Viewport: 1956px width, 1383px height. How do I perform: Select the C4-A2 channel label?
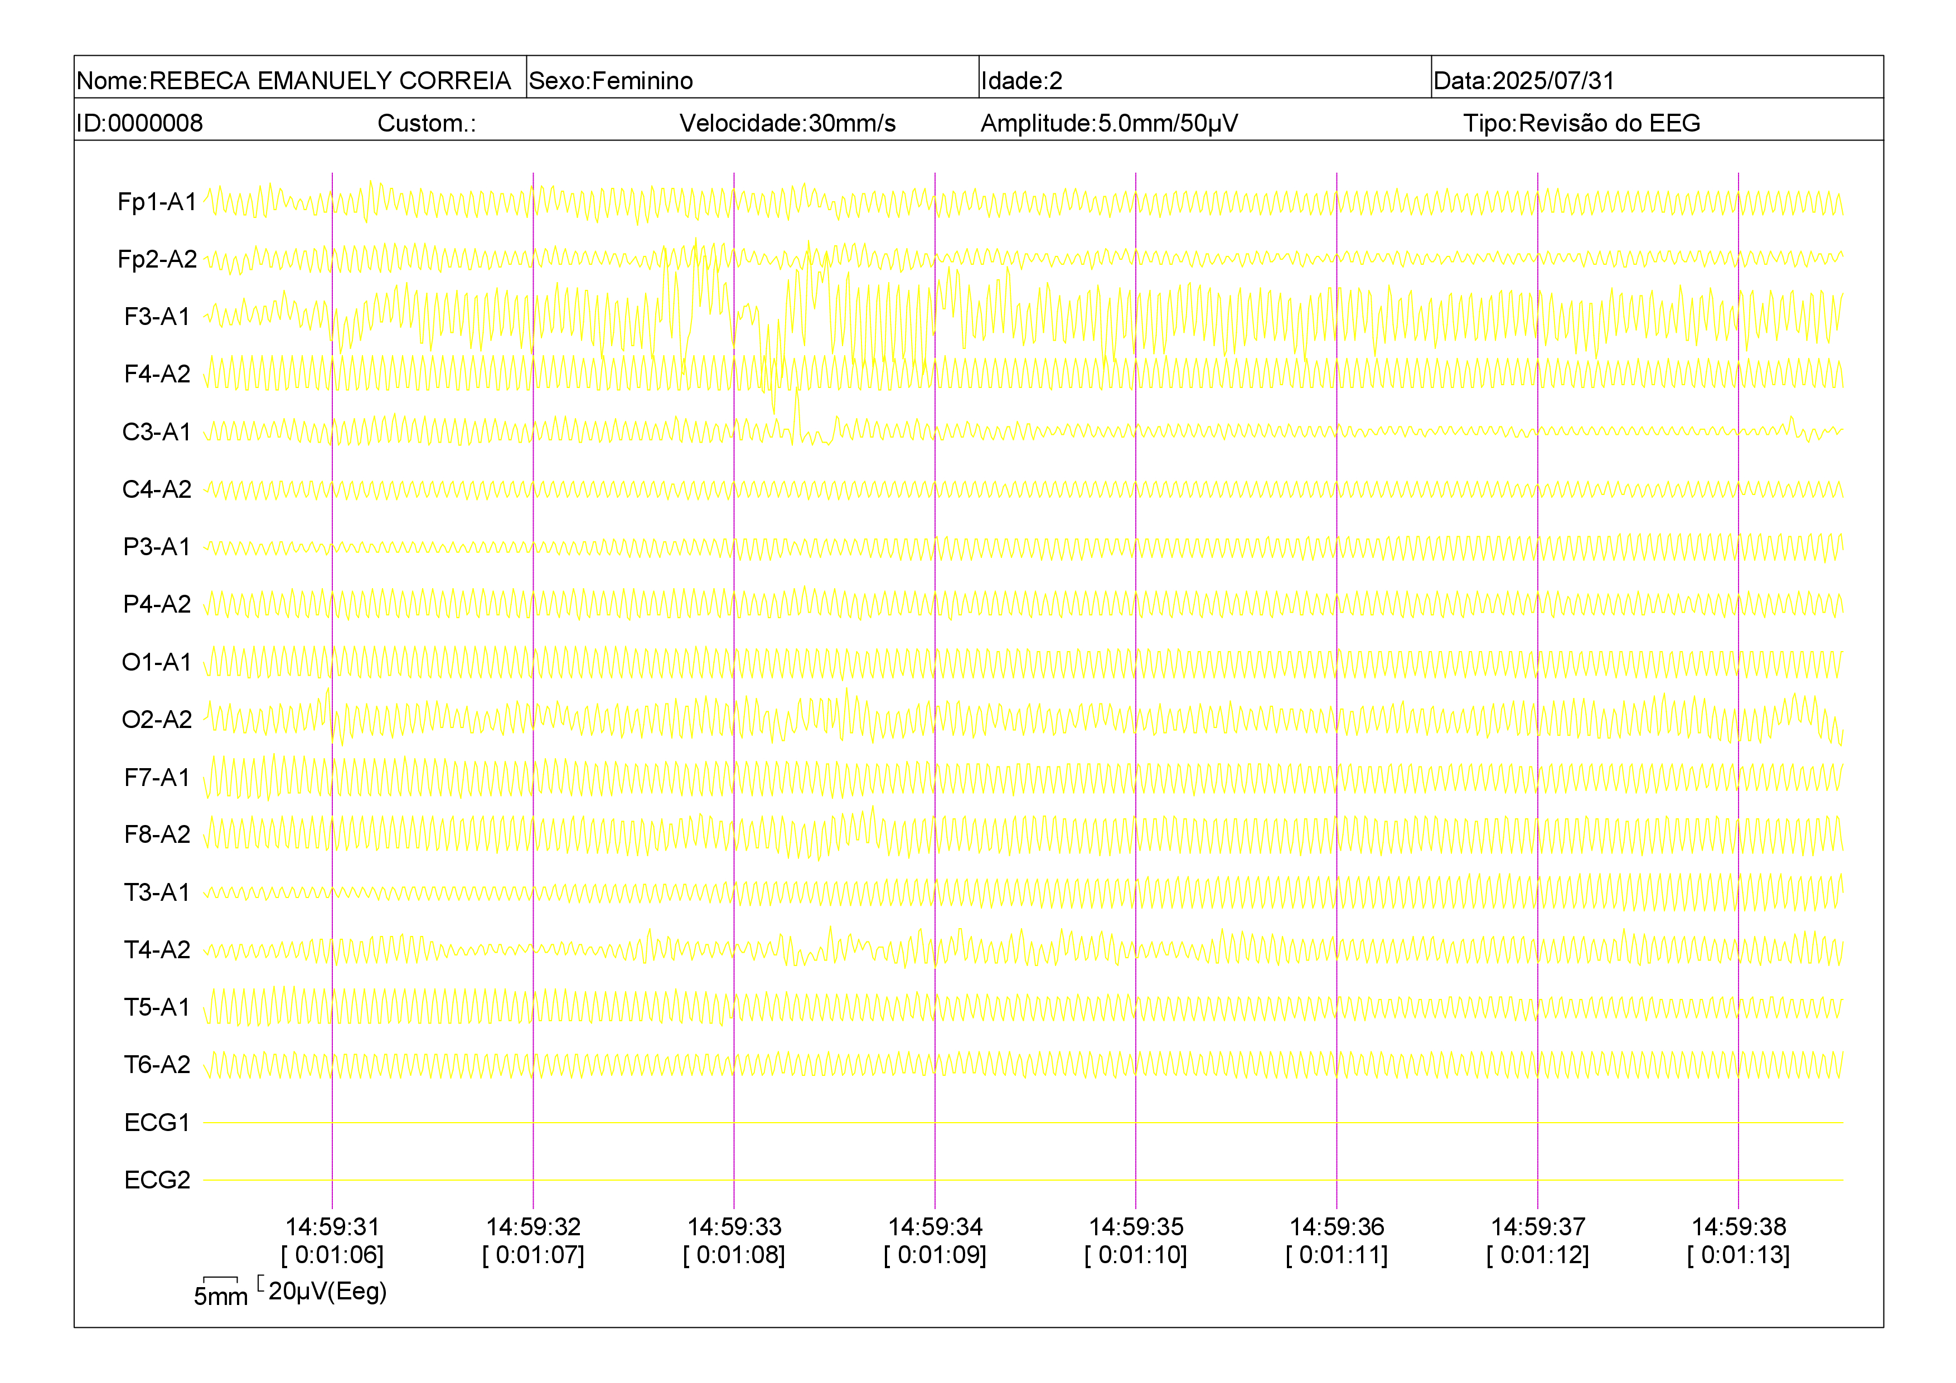coord(157,489)
